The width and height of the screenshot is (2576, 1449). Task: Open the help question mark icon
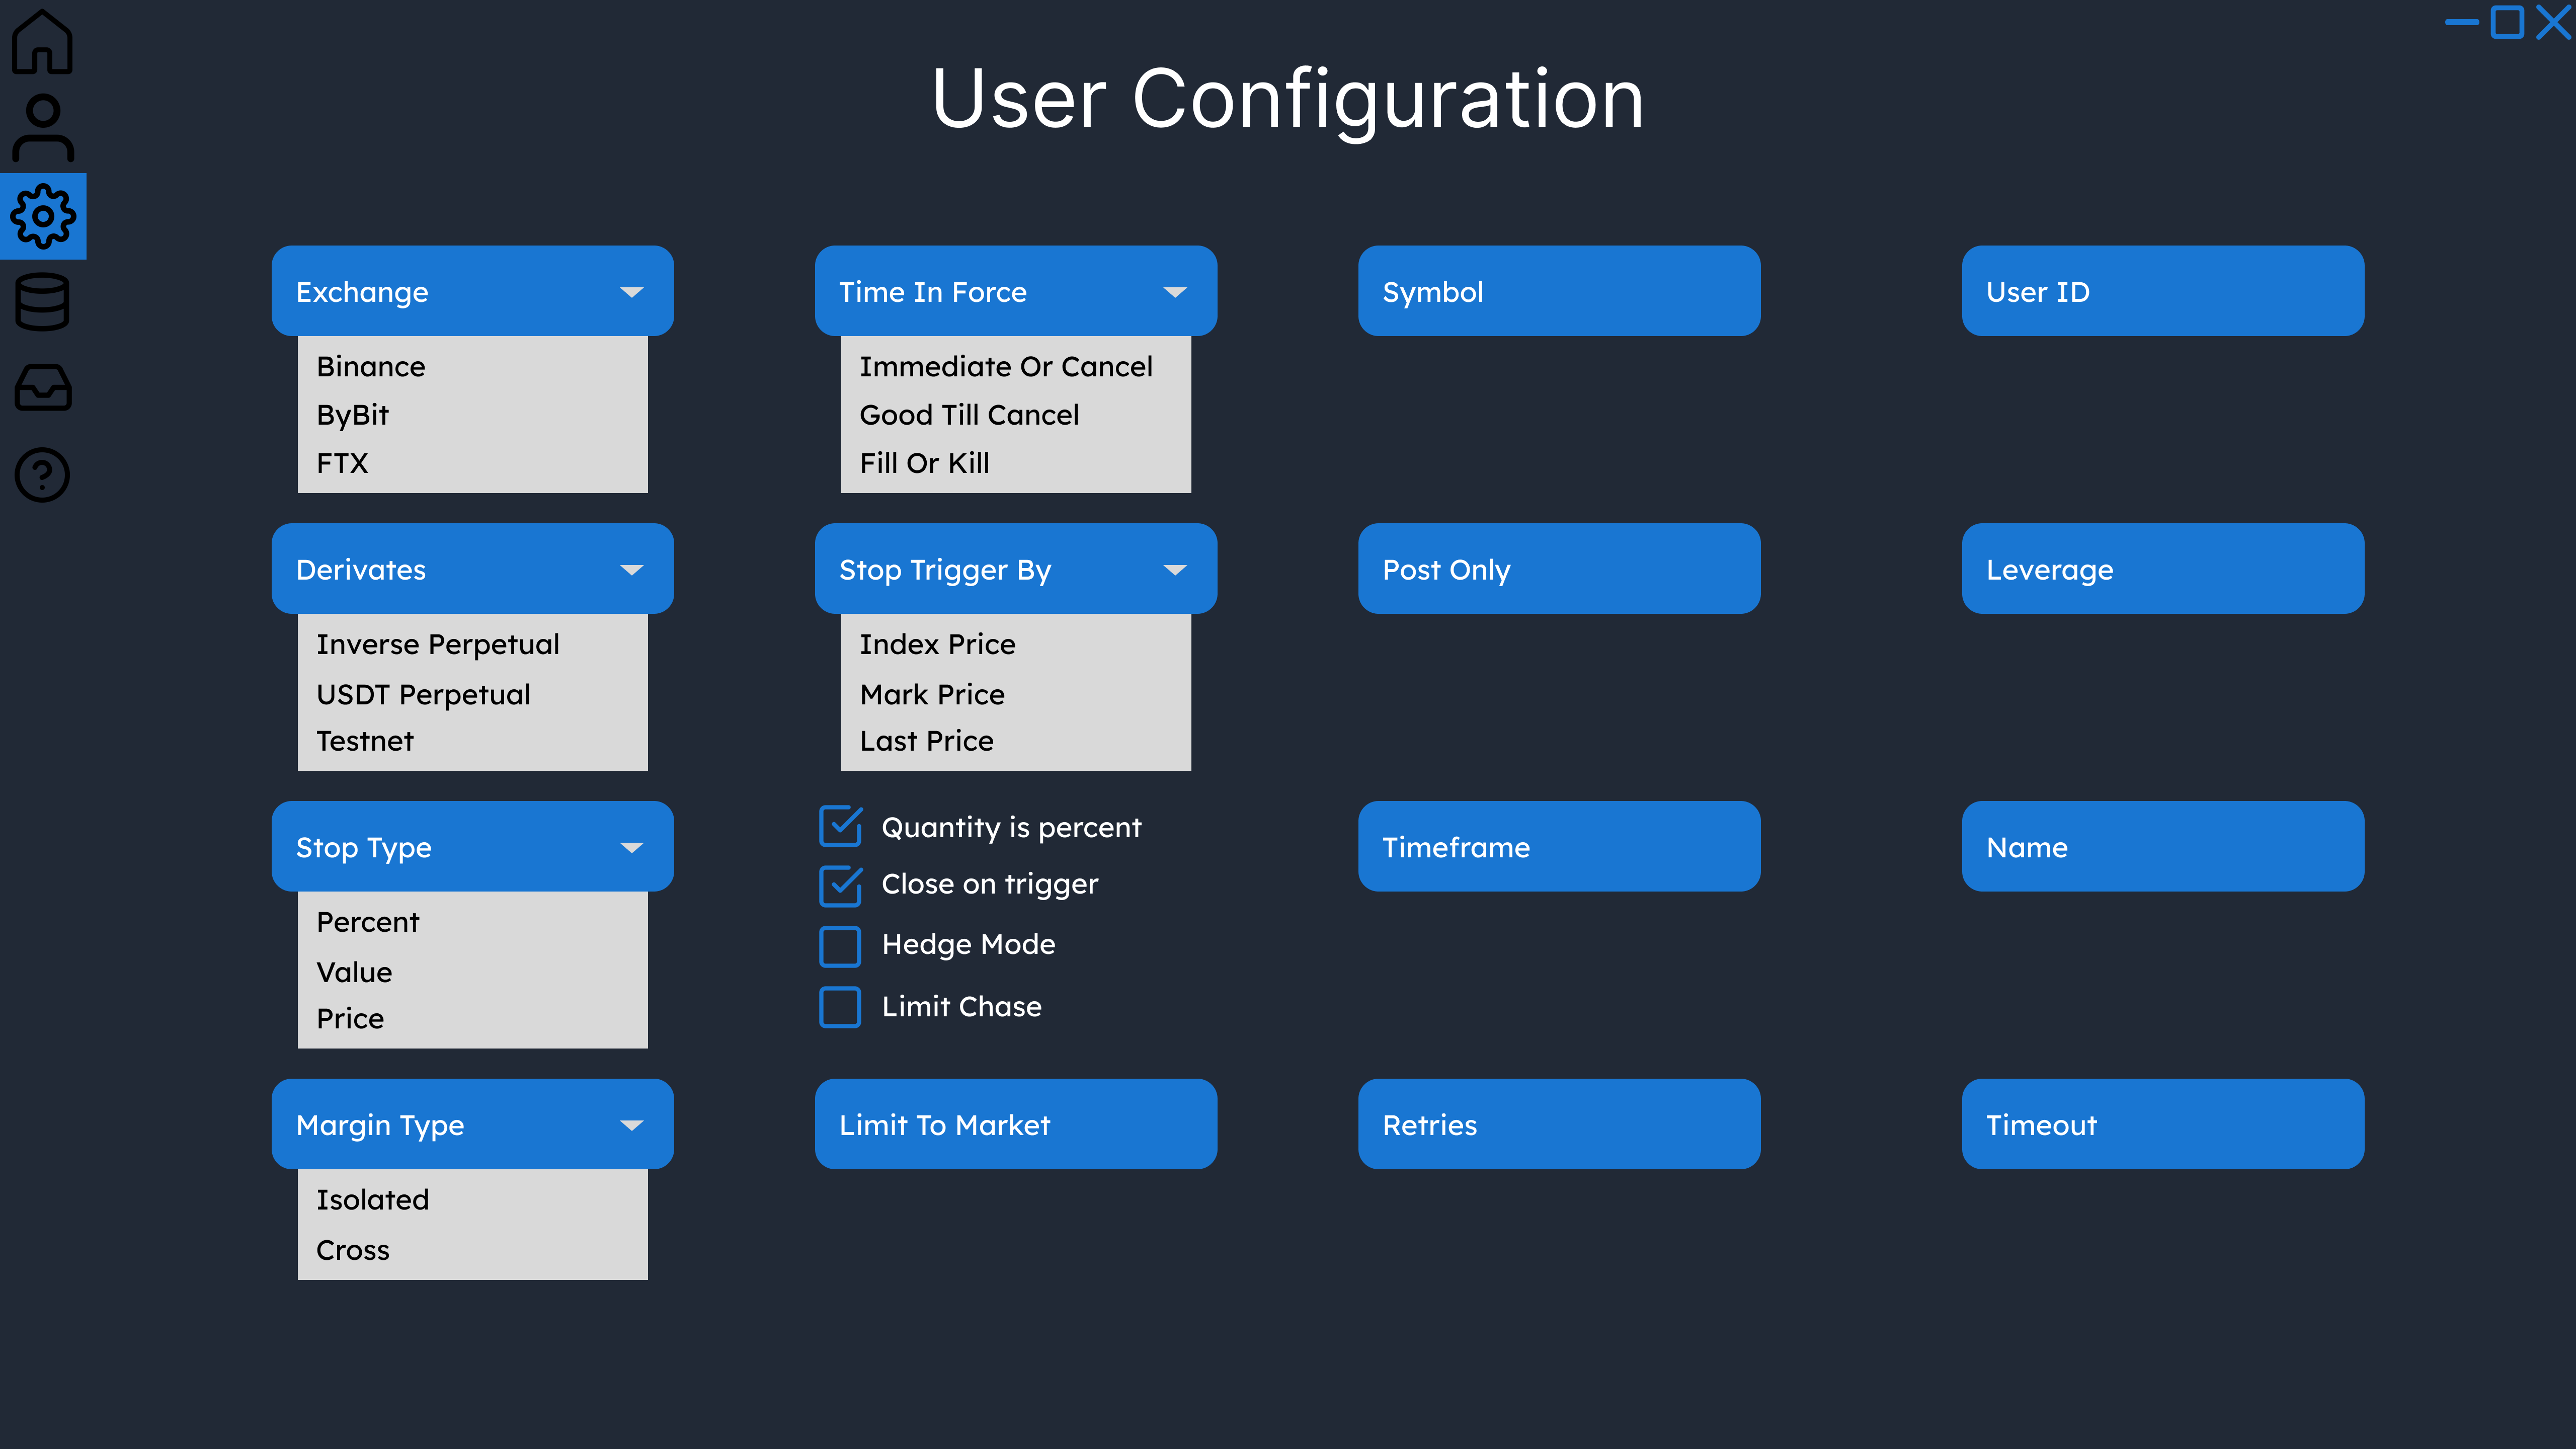(42, 475)
